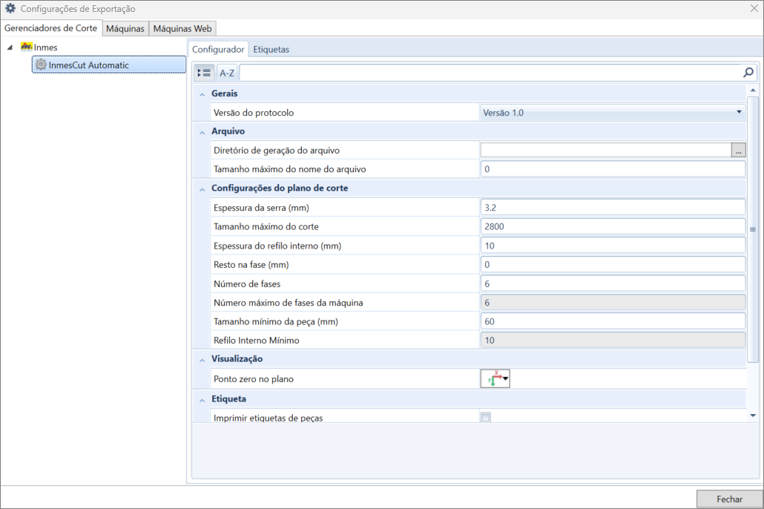Click the Inmes brand icon in tree

[26, 47]
